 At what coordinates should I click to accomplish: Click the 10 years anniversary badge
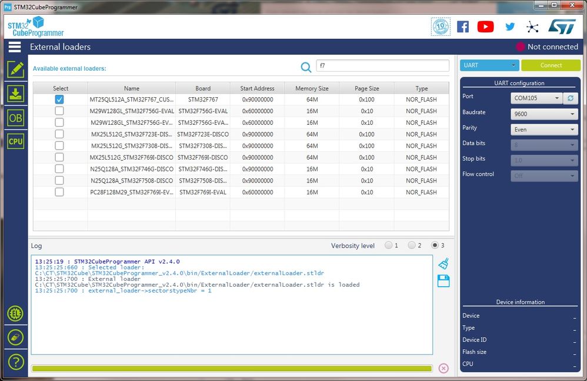pos(441,26)
